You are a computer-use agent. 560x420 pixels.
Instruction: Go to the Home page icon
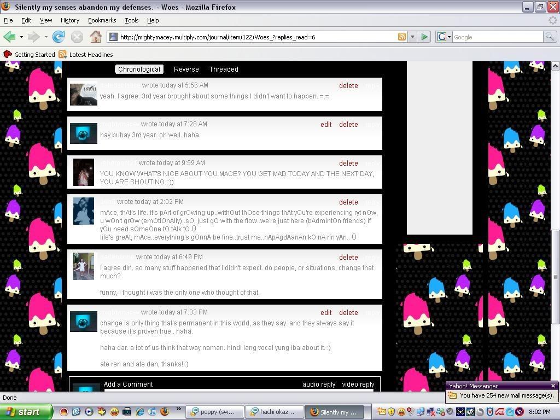(x=96, y=37)
